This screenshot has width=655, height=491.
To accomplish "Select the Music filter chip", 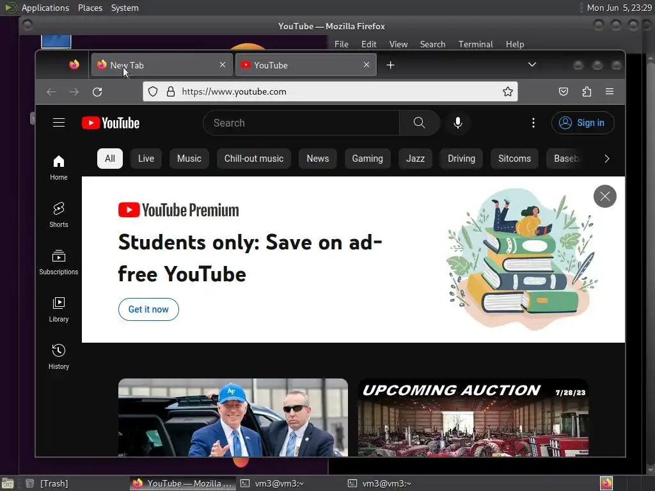I will (189, 159).
